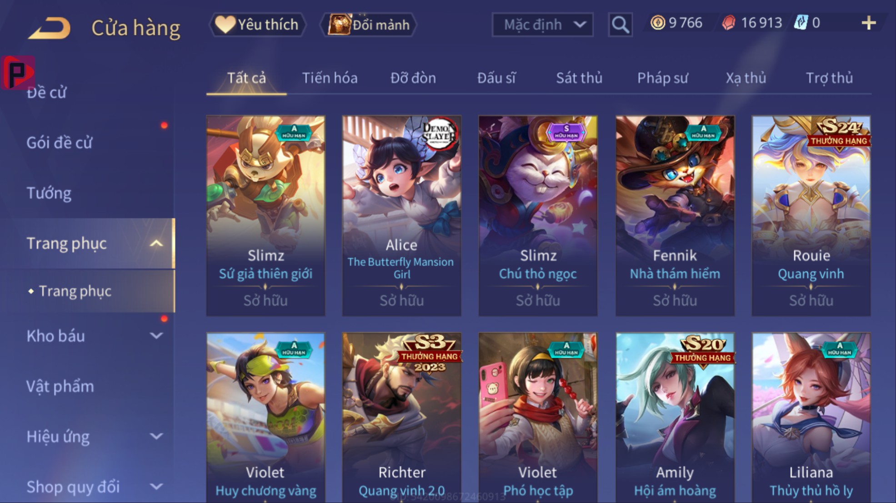Tap the gold coin balance icon
896x503 pixels.
(657, 23)
